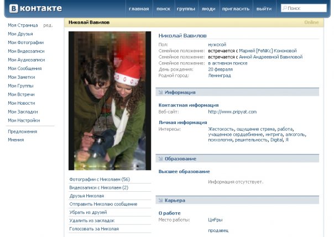The width and height of the screenshot is (334, 237).
Task: Open Мои Настройки in the sidebar
Action: [24, 120]
